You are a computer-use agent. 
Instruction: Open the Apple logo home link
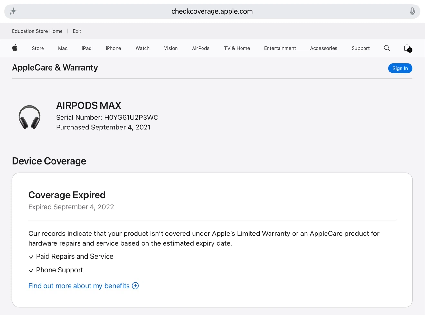15,48
